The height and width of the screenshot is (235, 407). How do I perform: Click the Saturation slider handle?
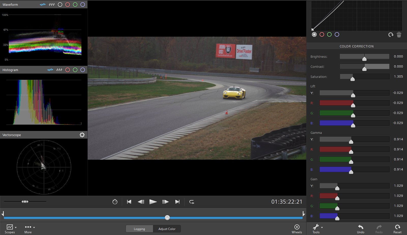tap(353, 79)
